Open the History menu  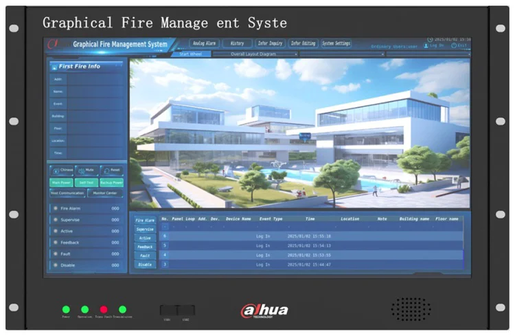[x=237, y=43]
